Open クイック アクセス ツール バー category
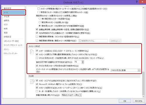The image size is (146, 105). pos(13,45)
